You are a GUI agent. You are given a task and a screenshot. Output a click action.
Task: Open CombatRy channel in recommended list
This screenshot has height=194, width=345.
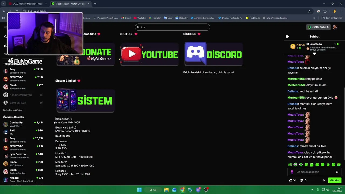coord(23,124)
